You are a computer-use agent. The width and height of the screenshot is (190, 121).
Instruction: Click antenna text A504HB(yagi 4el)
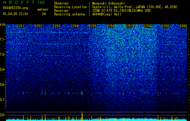pos(107,14)
